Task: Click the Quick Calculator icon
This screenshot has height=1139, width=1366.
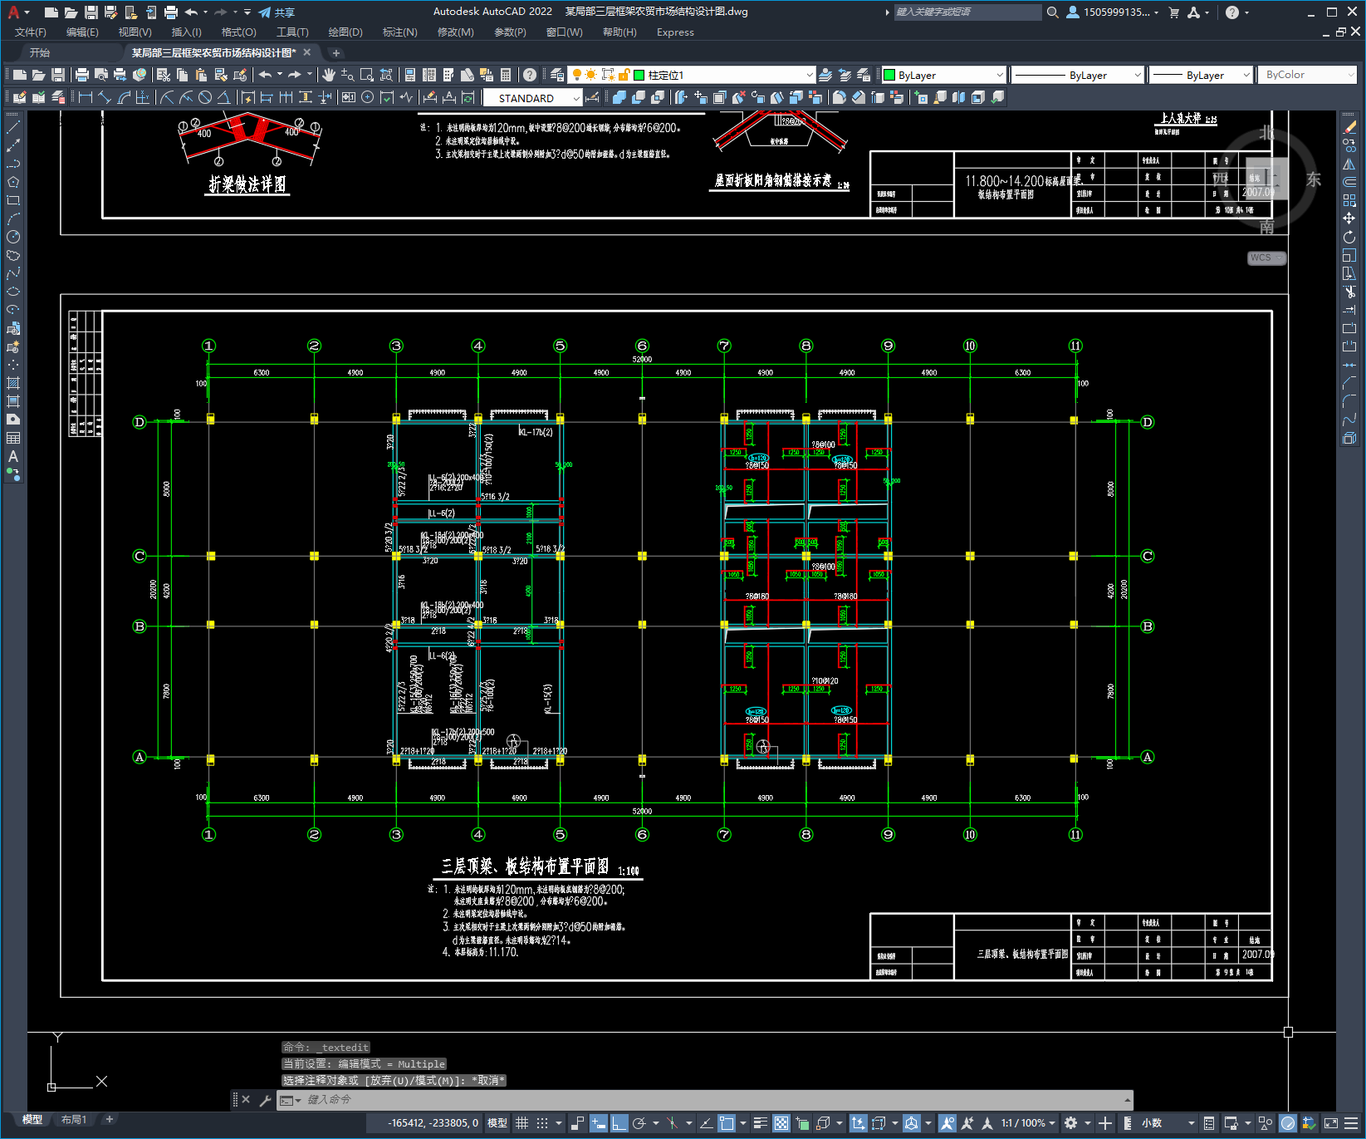Action: [506, 75]
